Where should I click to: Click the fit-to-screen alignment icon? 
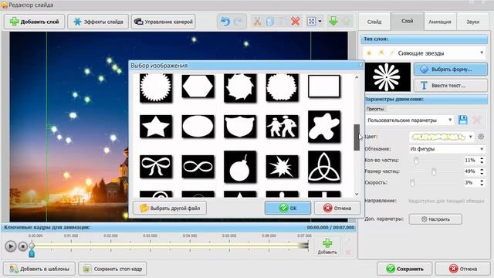click(311, 22)
